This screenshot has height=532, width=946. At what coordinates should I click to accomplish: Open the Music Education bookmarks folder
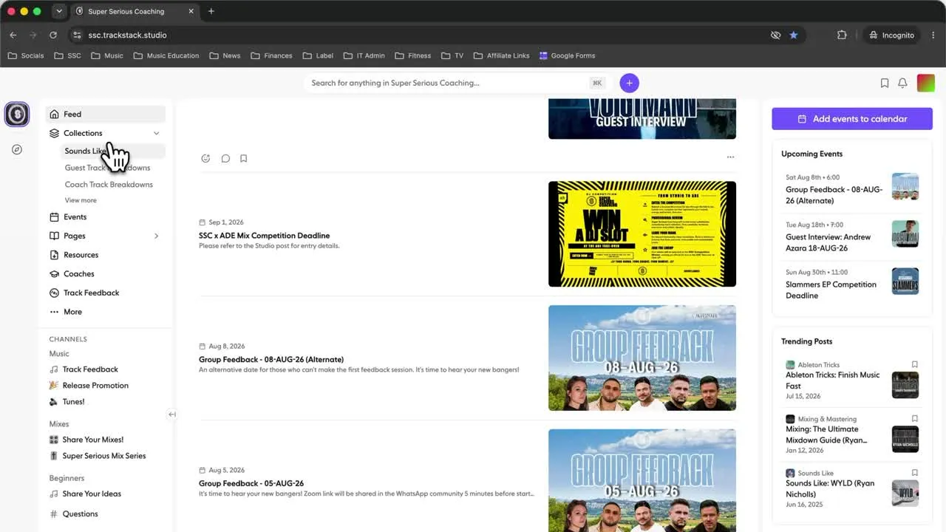tap(166, 55)
